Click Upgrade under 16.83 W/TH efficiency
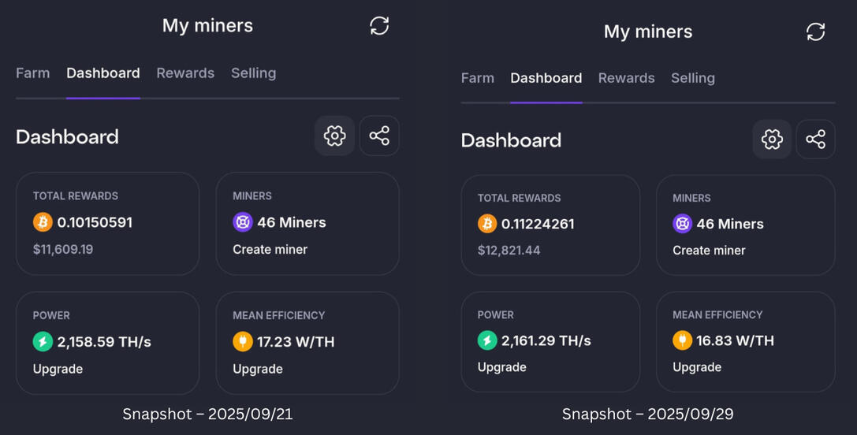Screen dimensions: 857x435 697,367
